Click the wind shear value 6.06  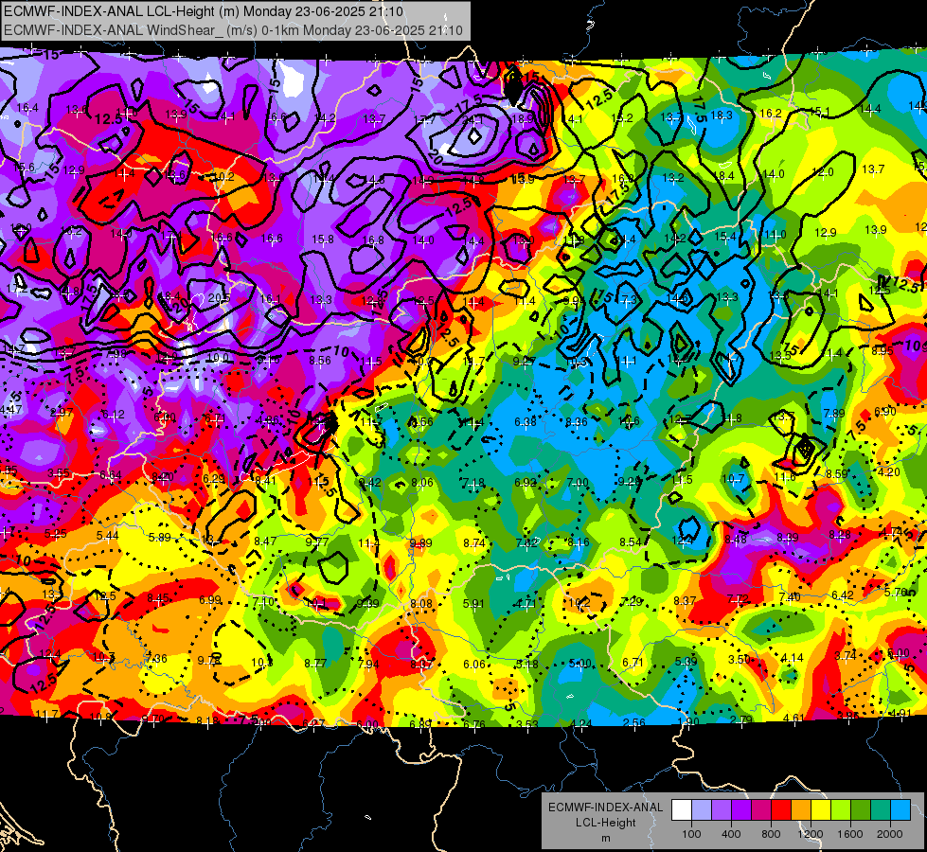click(474, 665)
